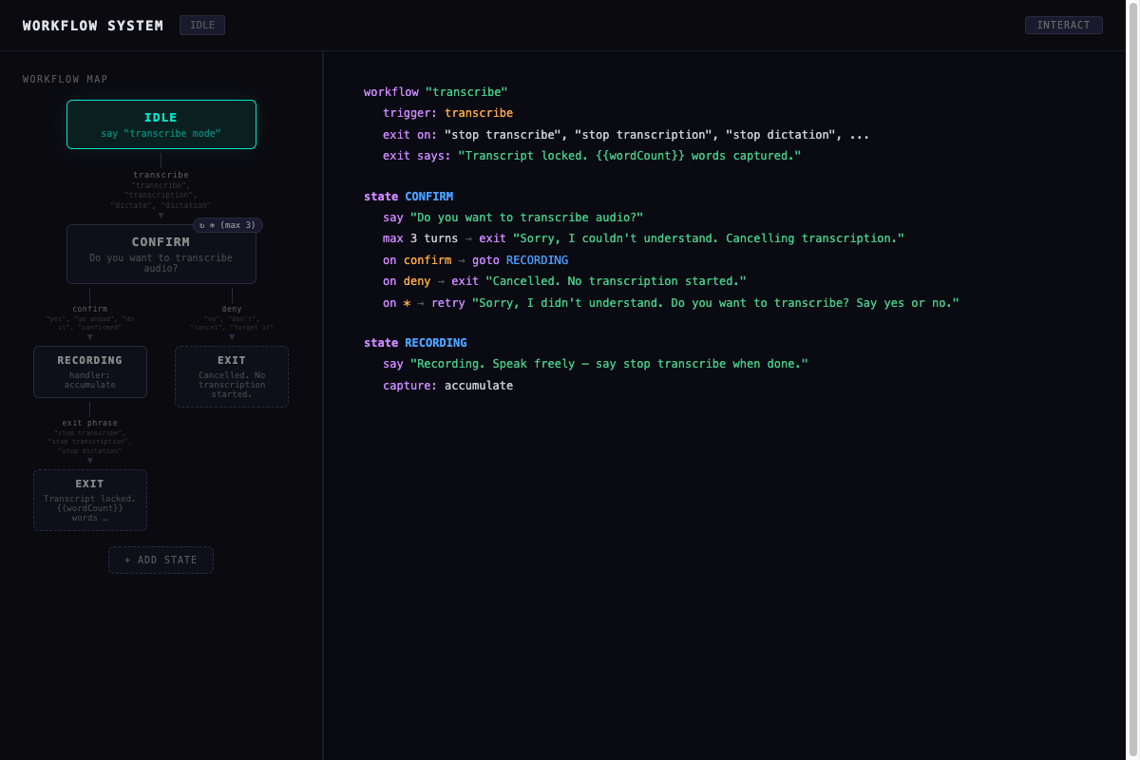Click the say "Recording. Speak freely" line
Screen dimensions: 1140x760
click(596, 364)
